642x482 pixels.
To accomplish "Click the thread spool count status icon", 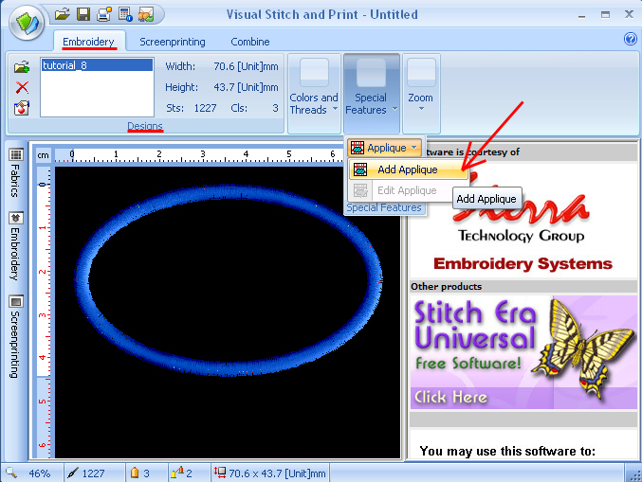I will 135,473.
